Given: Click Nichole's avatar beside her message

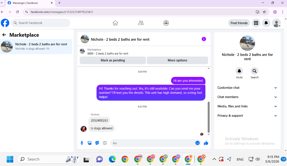Looking at the screenshot, I should (84, 129).
